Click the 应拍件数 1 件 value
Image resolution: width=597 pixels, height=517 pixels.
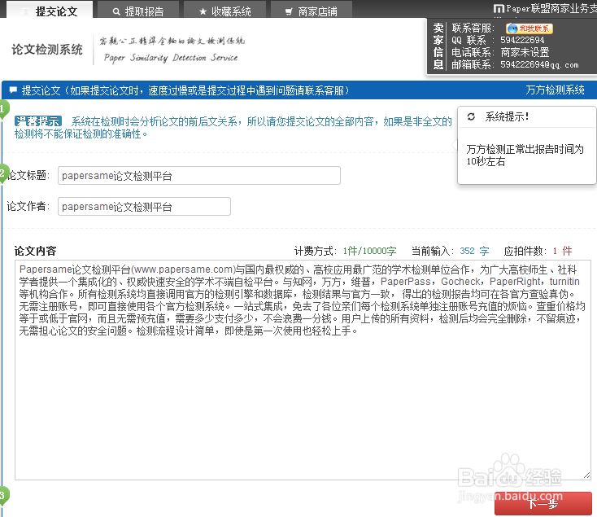pyautogui.click(x=562, y=251)
